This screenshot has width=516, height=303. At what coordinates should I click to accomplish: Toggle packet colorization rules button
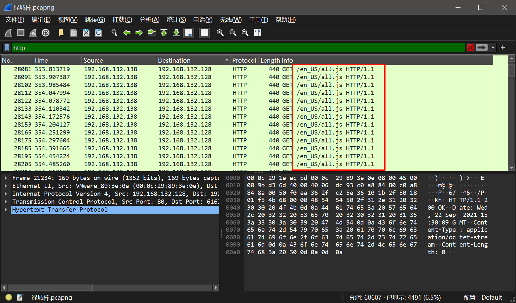204,33
